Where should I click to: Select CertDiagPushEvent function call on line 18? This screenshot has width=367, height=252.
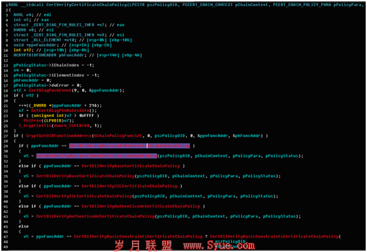point(49,90)
